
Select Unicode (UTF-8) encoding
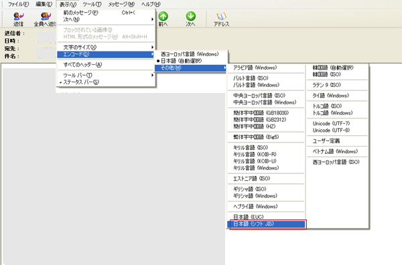338,130
